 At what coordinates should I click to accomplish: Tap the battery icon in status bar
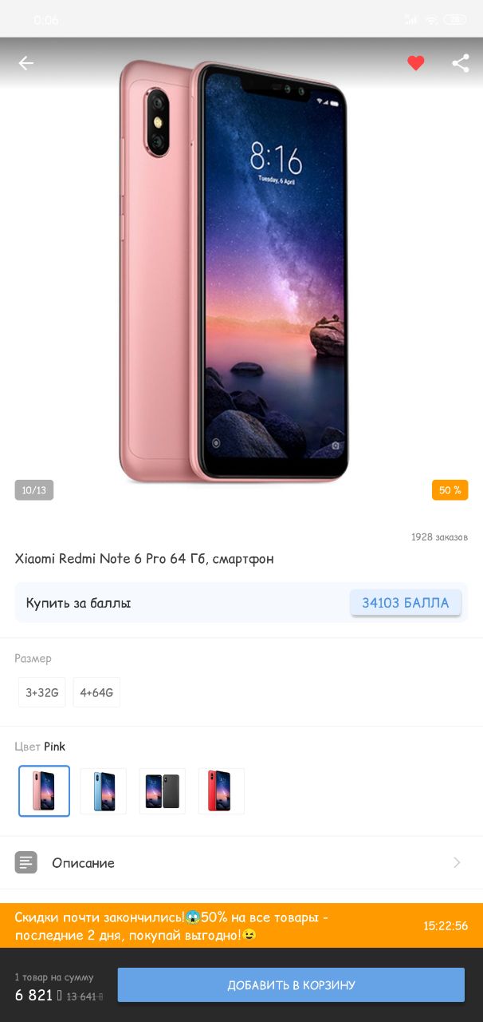point(455,19)
